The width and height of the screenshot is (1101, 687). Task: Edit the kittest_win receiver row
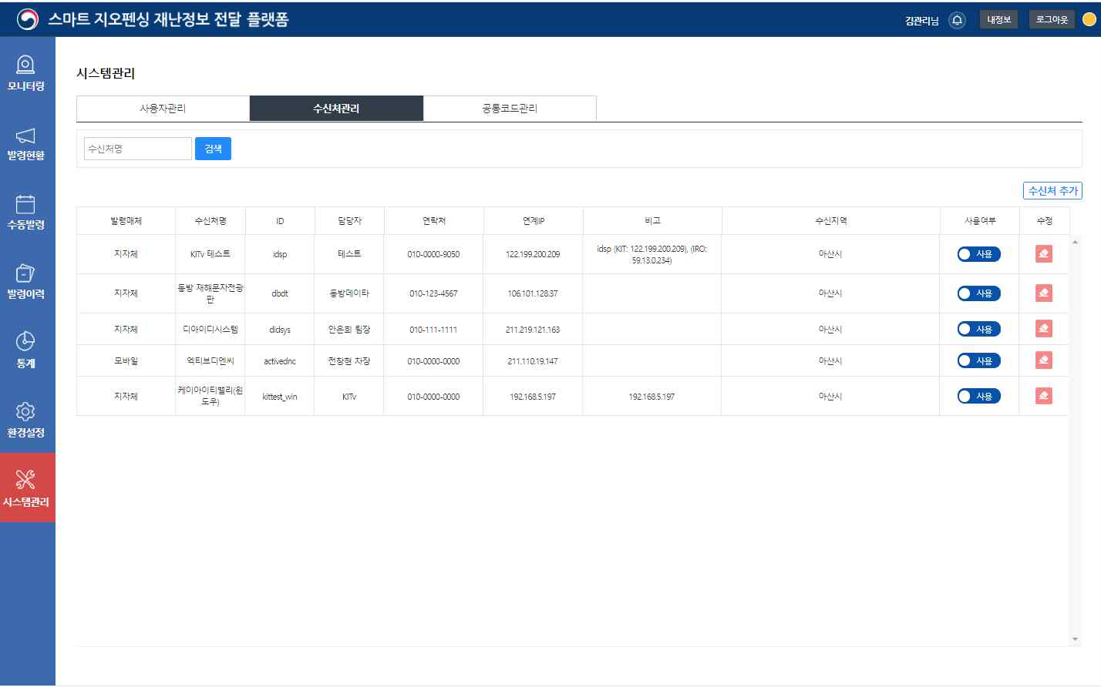tap(1044, 396)
